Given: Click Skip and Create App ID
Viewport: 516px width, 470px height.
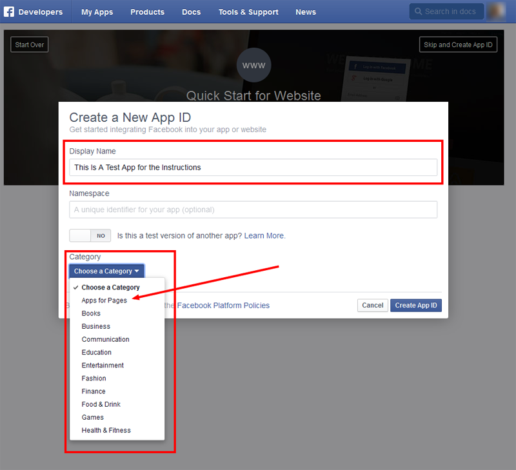Looking at the screenshot, I should [x=458, y=44].
